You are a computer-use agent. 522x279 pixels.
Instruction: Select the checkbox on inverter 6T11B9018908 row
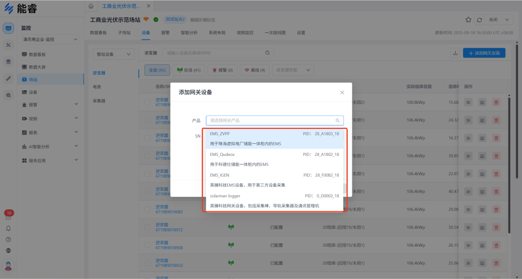[147, 245]
